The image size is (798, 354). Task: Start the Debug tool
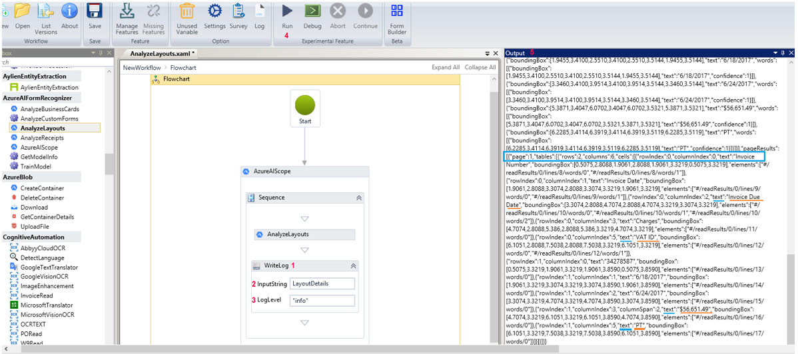tap(312, 11)
